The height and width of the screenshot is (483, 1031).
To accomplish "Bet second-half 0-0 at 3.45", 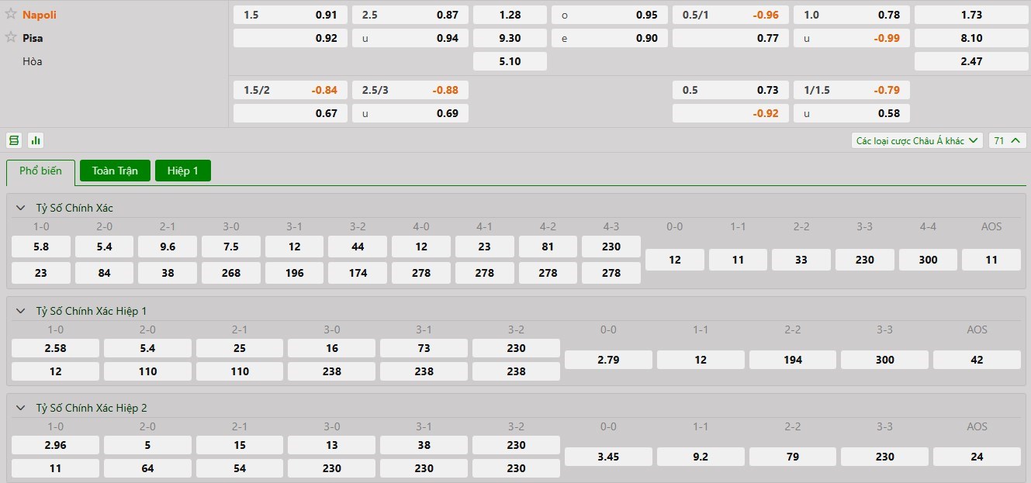I will (x=608, y=457).
